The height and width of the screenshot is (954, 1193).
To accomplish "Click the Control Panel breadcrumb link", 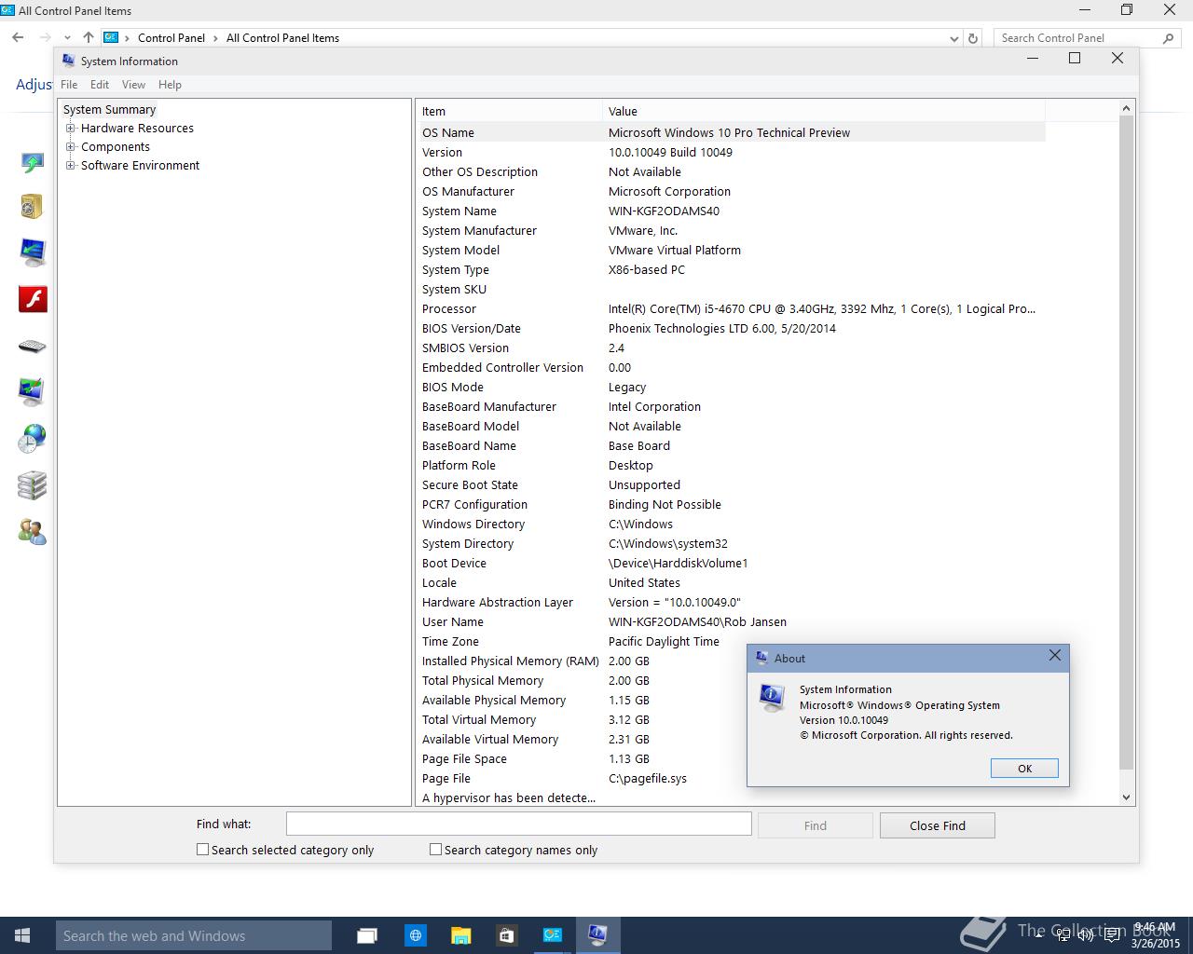I will tap(171, 38).
